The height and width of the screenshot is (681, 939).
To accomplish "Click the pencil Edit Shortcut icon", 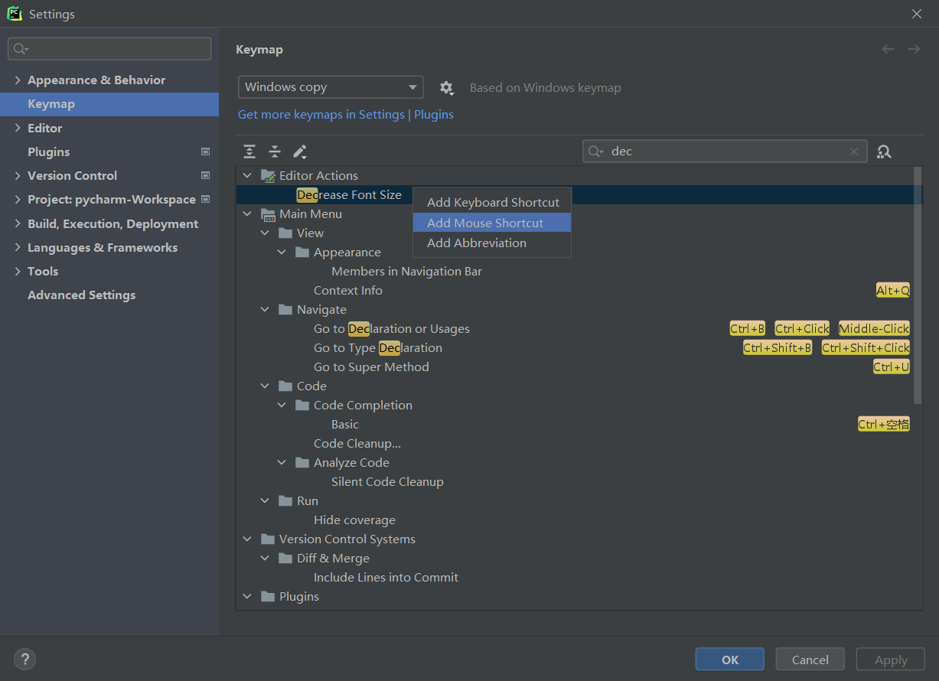I will (300, 152).
